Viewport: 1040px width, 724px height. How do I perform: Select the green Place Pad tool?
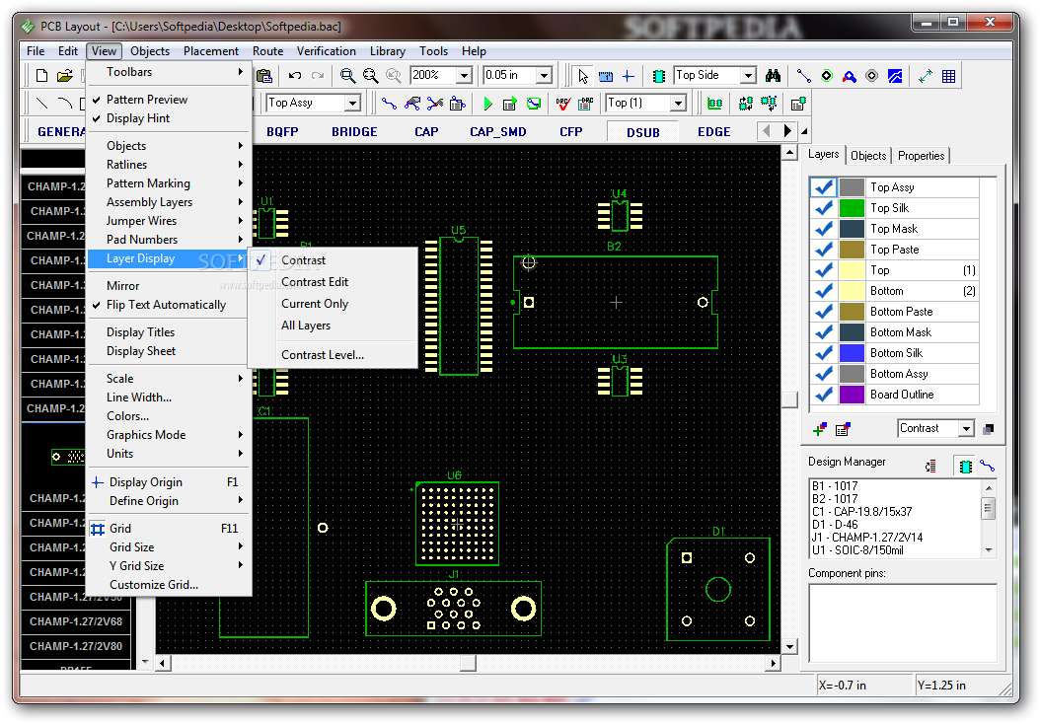coord(827,76)
